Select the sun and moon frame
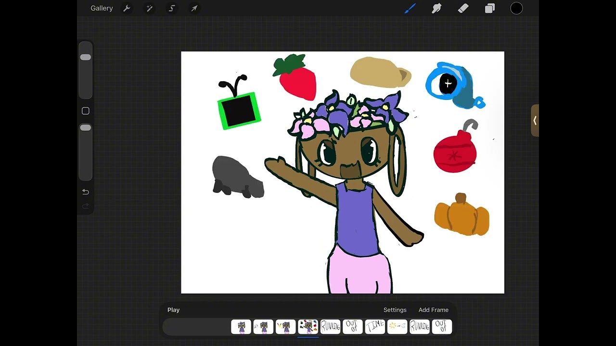 point(397,327)
